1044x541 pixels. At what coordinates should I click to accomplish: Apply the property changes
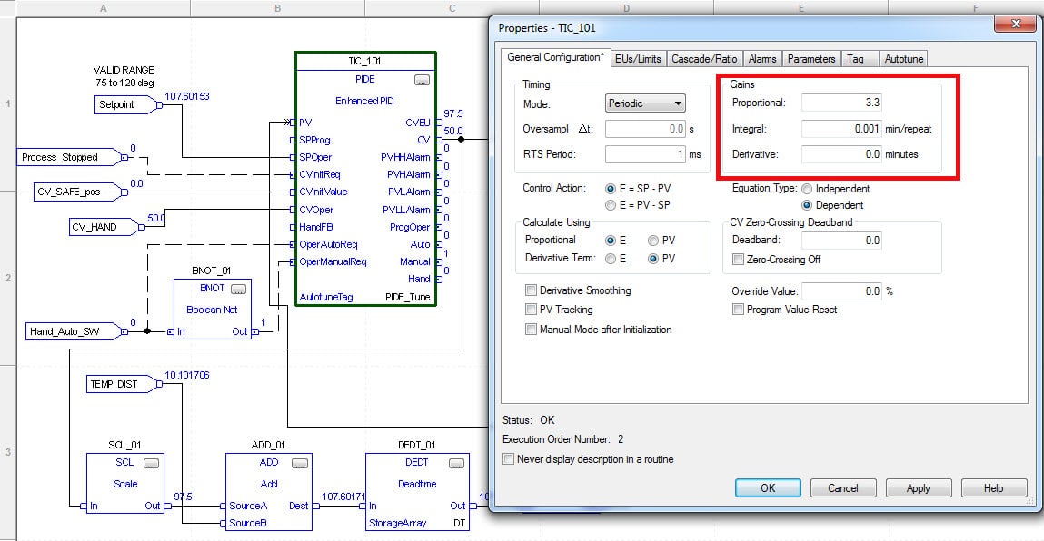(x=919, y=487)
